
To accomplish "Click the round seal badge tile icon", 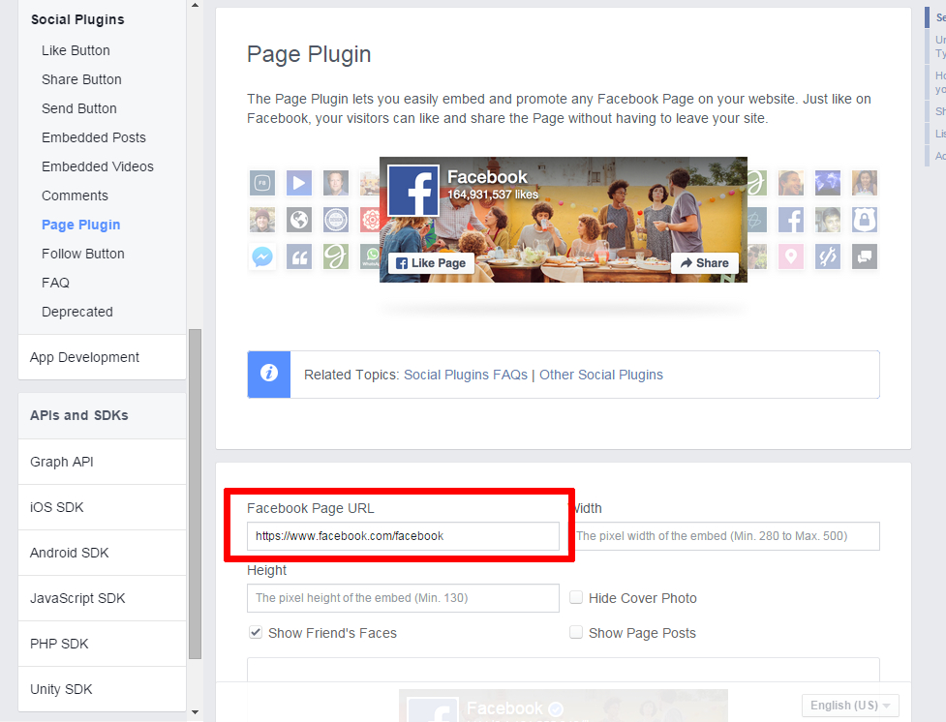I will coord(336,220).
